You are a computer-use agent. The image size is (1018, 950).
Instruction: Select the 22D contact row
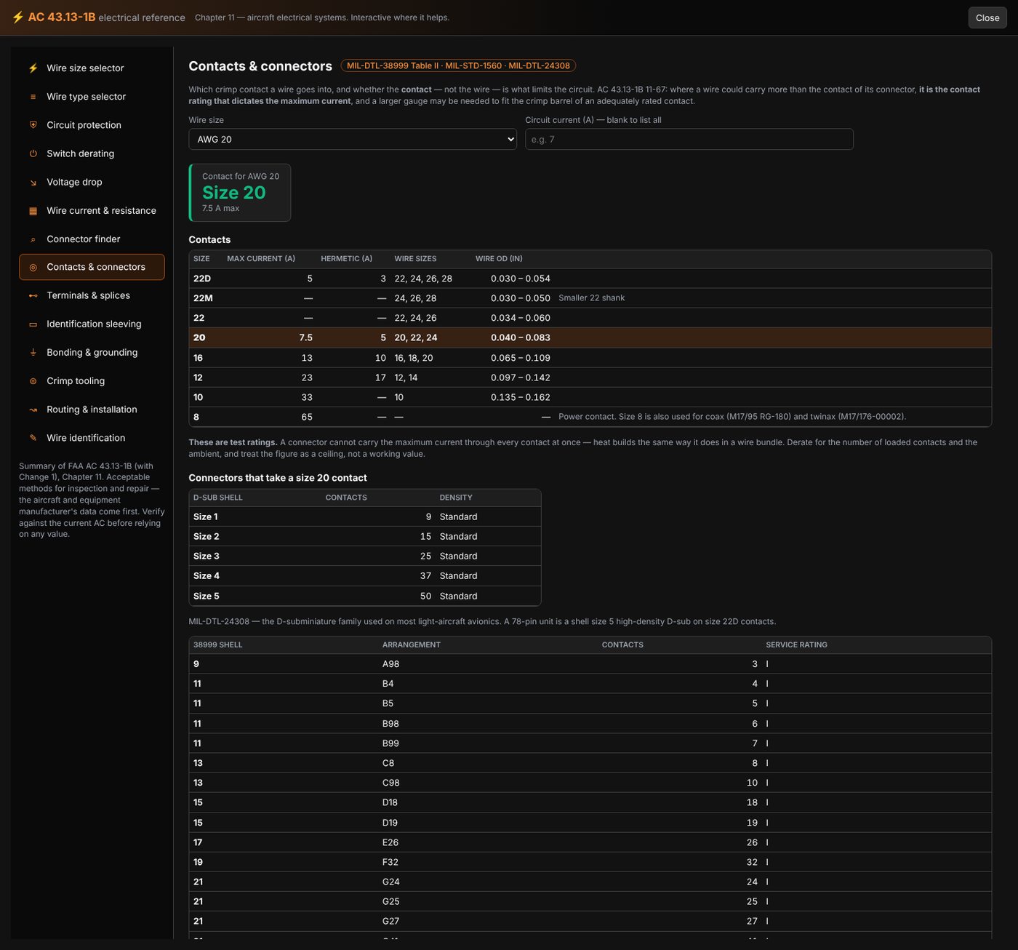590,279
